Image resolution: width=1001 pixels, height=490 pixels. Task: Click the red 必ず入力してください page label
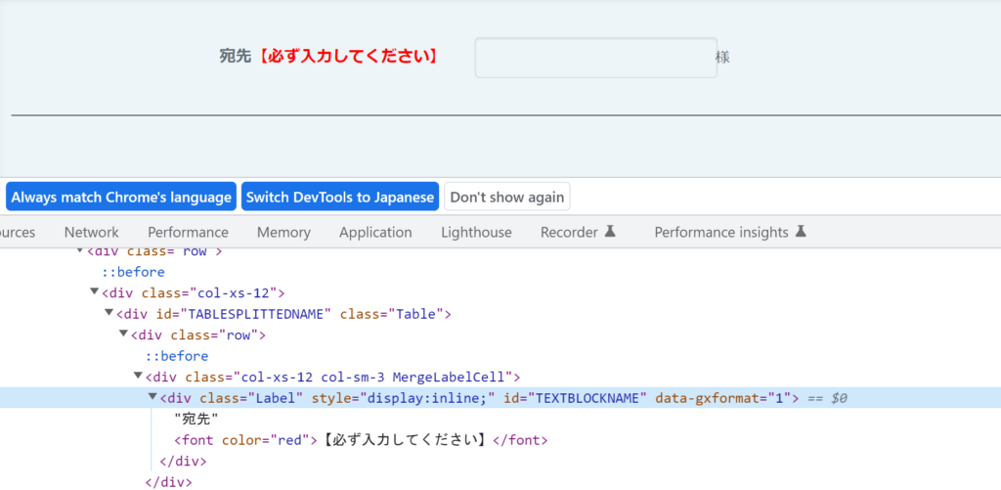coord(349,56)
